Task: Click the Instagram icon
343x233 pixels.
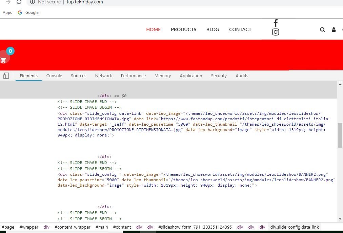Action: click(276, 32)
